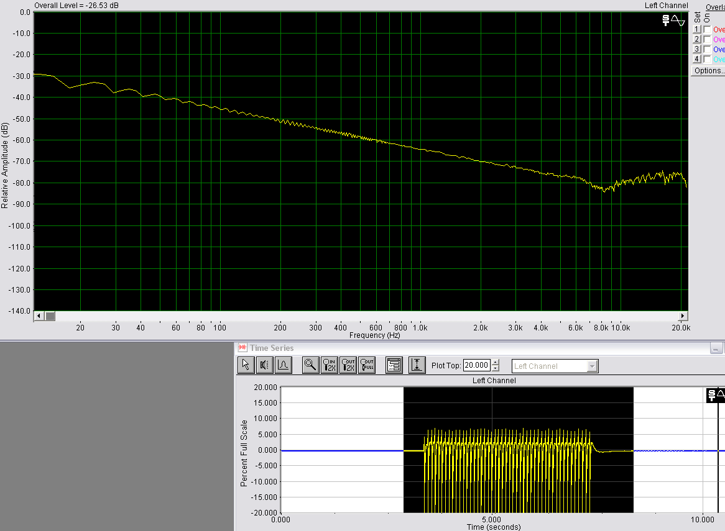
Task: Select the arrow pointer tool in Time Series
Action: coord(246,365)
